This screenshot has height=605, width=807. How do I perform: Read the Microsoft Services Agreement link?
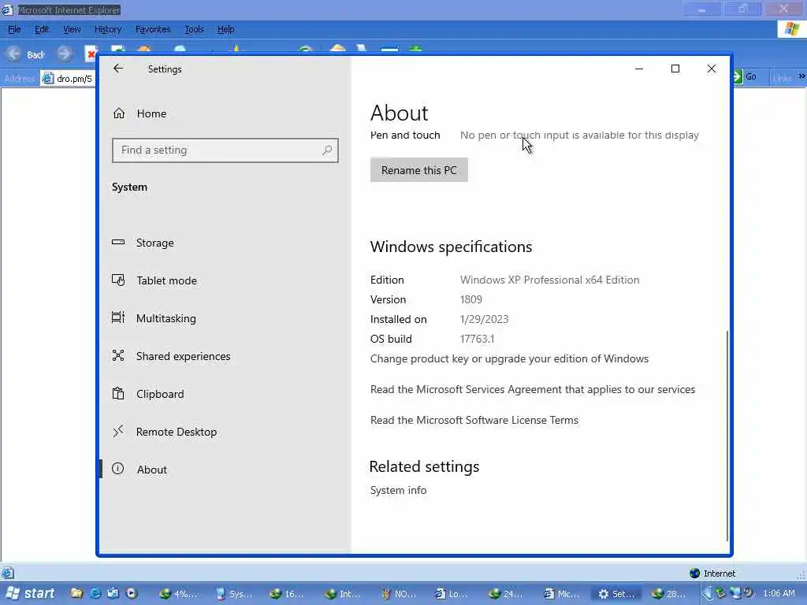[x=533, y=389]
